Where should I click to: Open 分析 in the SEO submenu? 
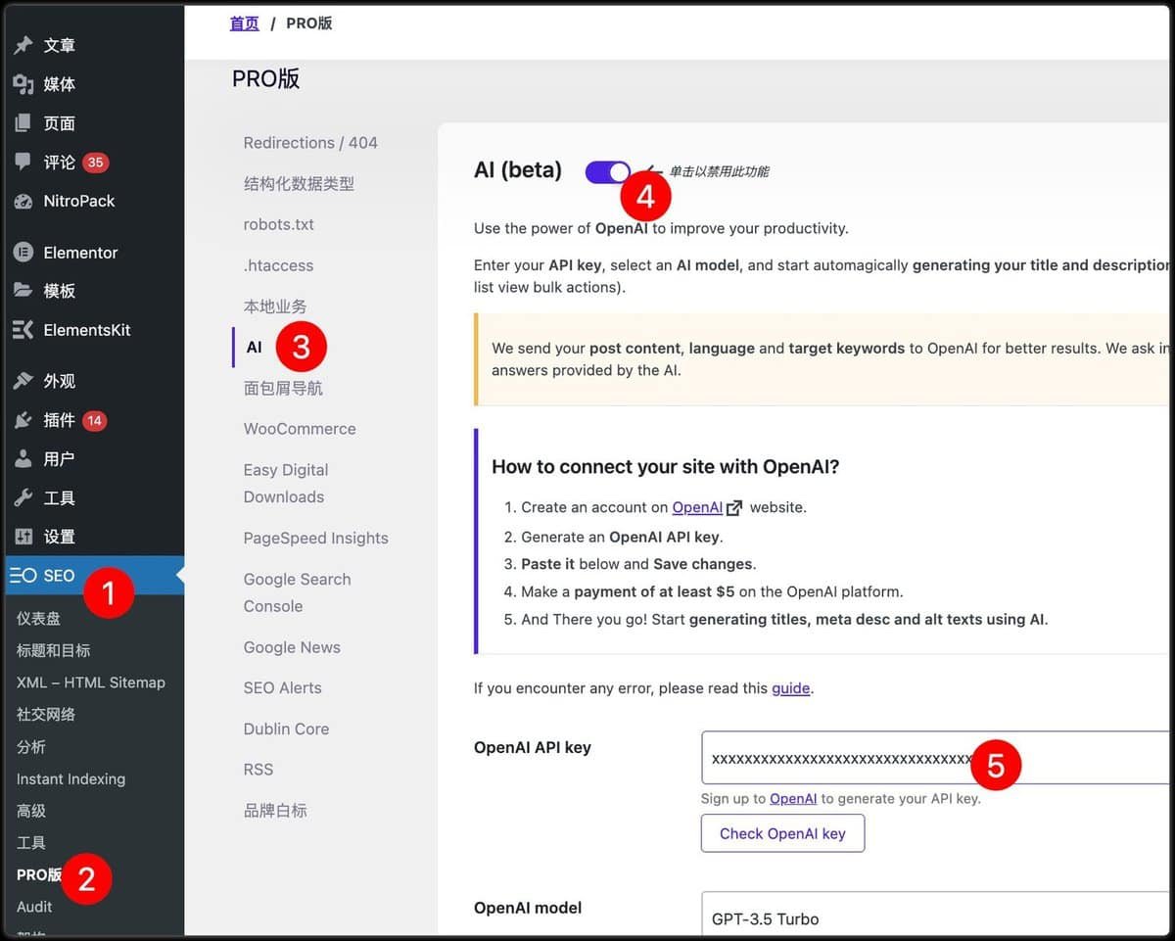tap(31, 747)
